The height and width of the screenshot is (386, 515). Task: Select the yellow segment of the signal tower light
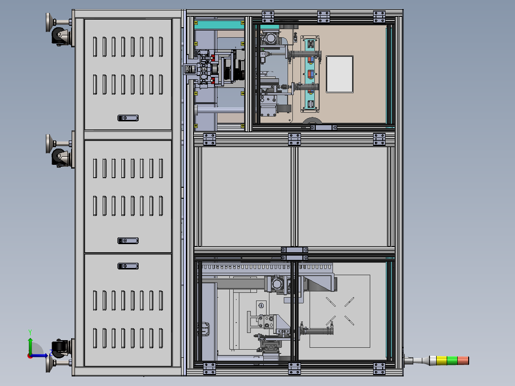(442, 360)
